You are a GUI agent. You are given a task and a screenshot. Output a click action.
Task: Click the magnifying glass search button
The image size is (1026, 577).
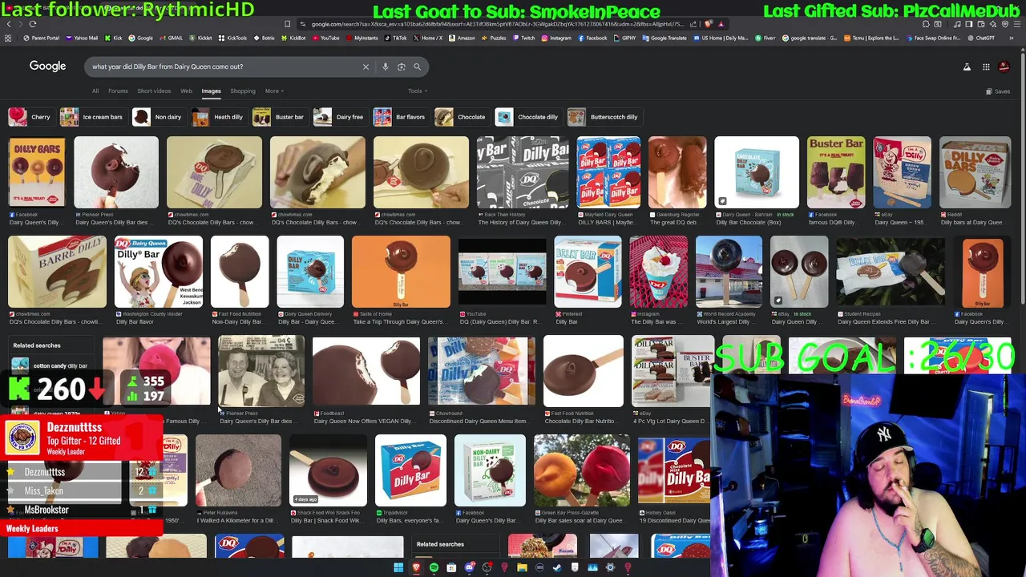tap(417, 67)
